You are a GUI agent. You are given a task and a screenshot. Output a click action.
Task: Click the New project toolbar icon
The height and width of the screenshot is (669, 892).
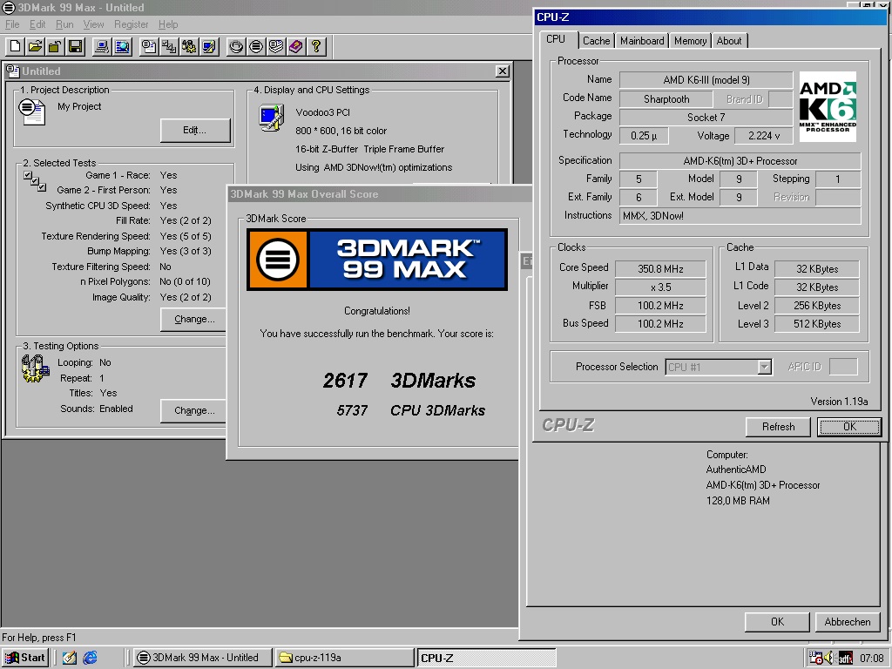16,47
